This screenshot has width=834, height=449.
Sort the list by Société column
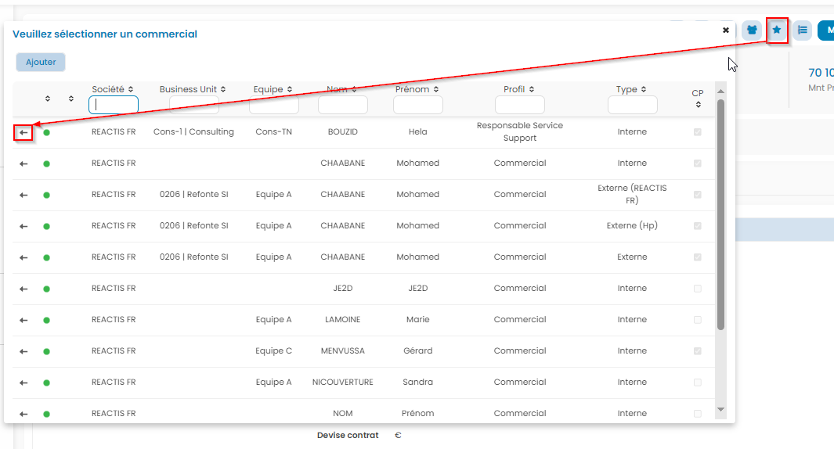[113, 89]
